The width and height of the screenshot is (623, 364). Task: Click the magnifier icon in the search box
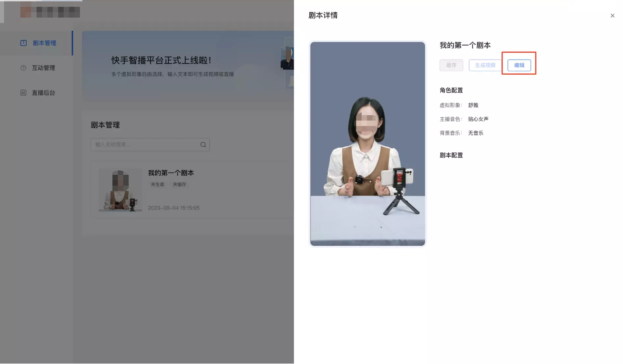point(203,145)
